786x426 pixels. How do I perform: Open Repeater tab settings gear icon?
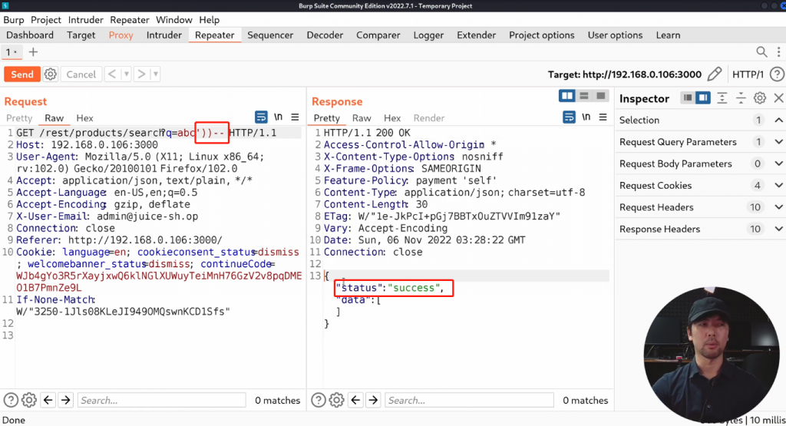[50, 74]
